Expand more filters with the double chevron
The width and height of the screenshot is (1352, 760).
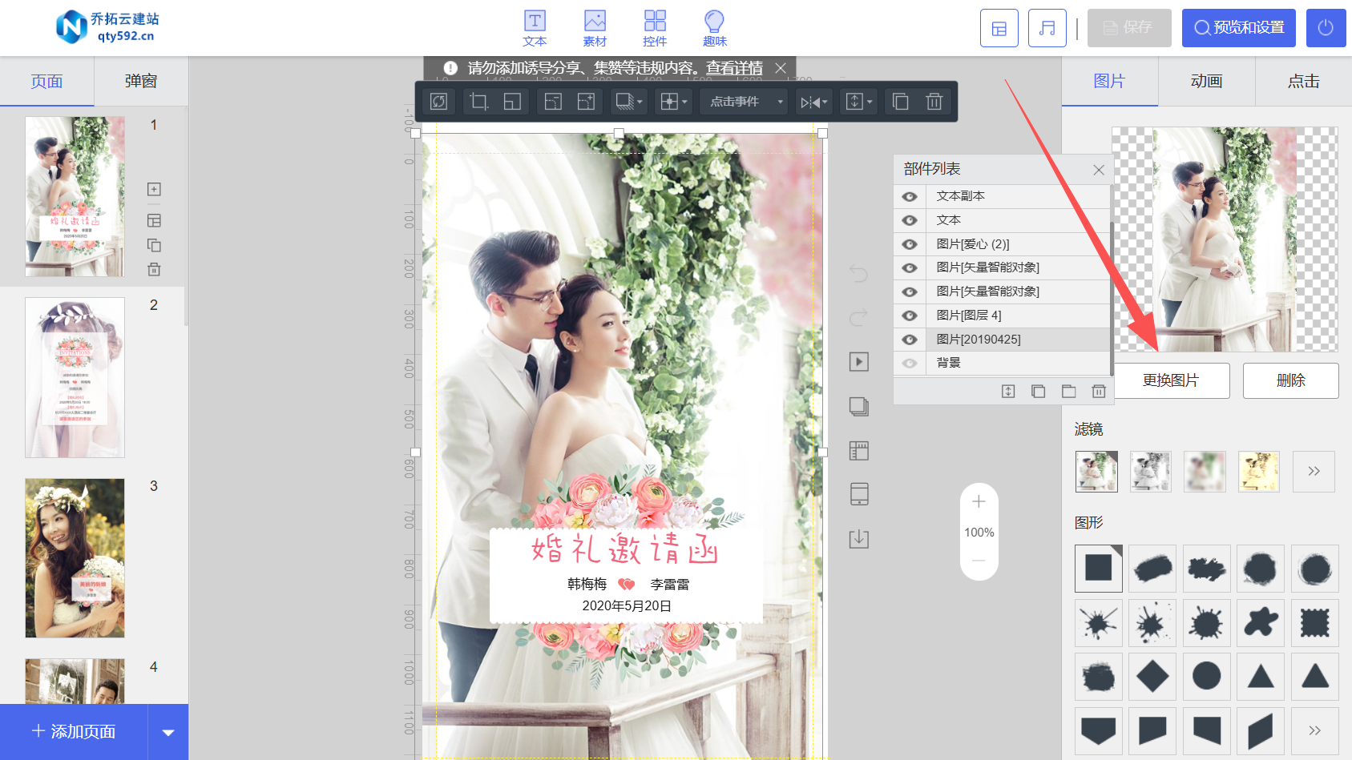[x=1314, y=471]
